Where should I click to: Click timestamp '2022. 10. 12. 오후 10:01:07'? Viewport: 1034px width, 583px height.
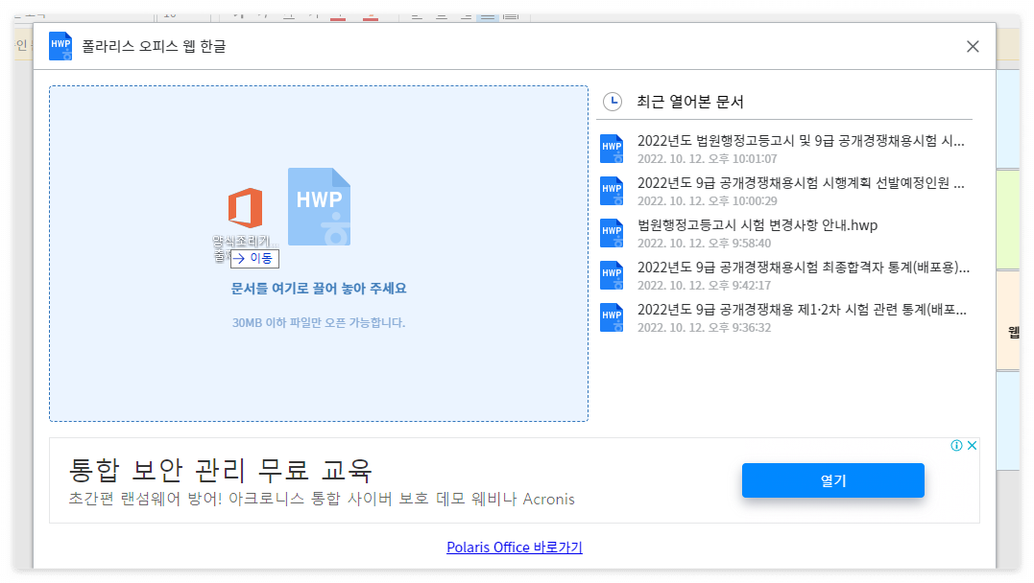(x=707, y=159)
